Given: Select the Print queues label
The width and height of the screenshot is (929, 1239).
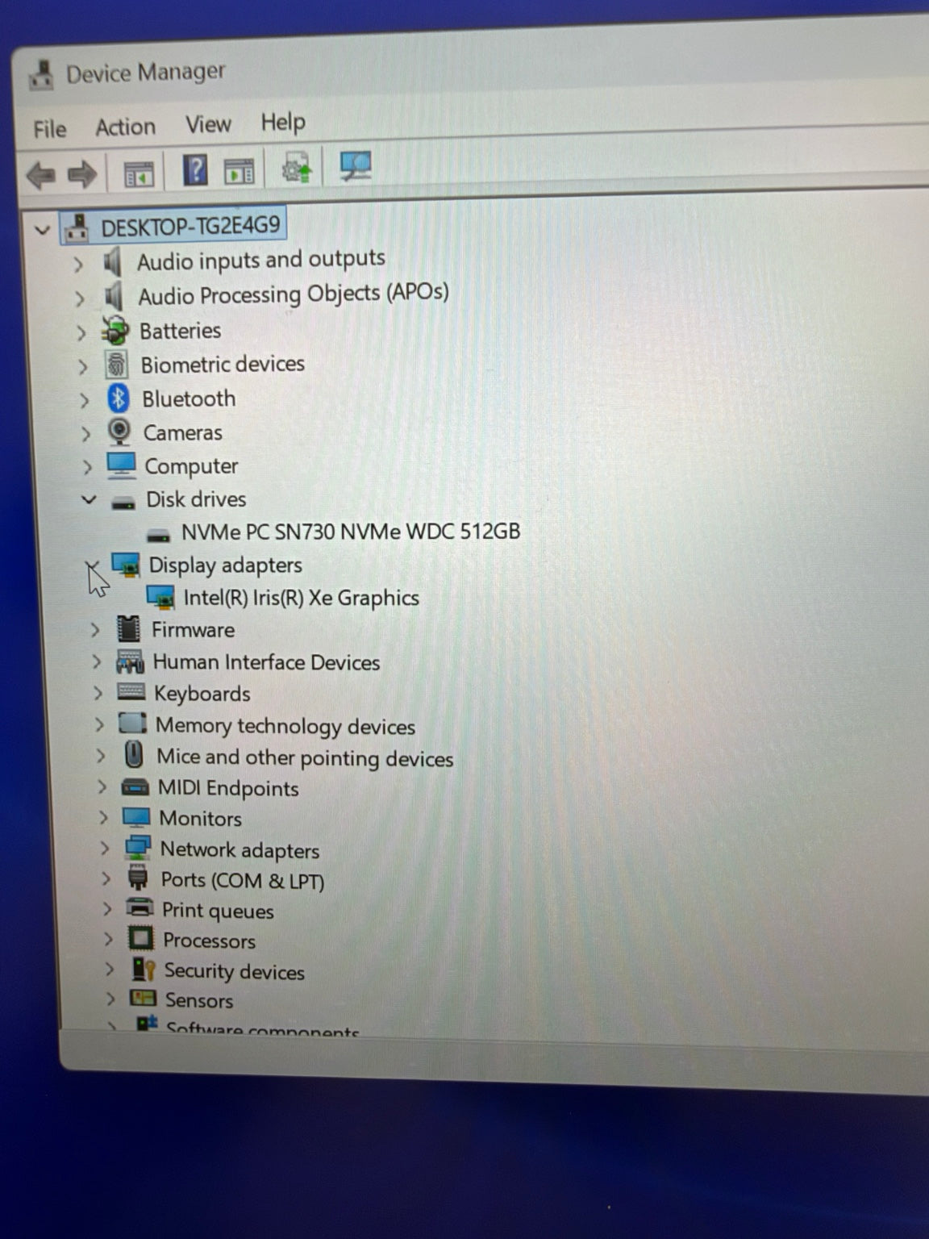Looking at the screenshot, I should pyautogui.click(x=218, y=911).
